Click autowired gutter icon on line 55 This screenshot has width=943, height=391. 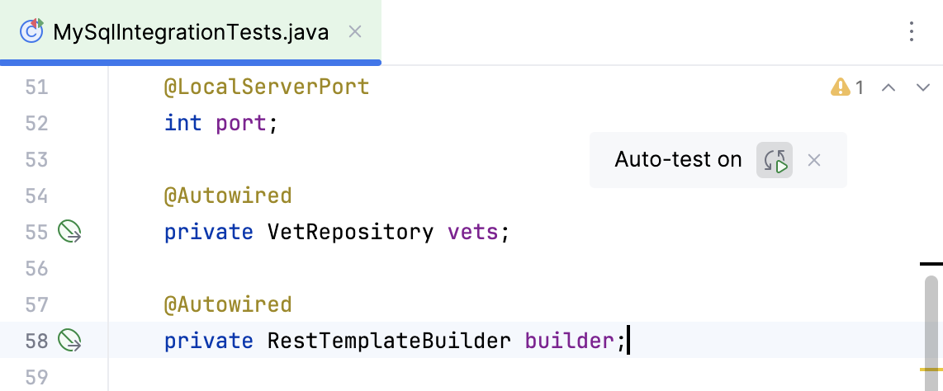coord(70,233)
